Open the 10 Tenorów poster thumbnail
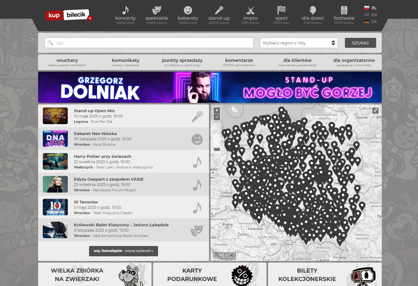The image size is (418, 286). coord(55,207)
